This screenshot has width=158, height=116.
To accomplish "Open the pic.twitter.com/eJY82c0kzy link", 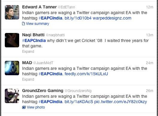I will pyautogui.click(x=121, y=102).
